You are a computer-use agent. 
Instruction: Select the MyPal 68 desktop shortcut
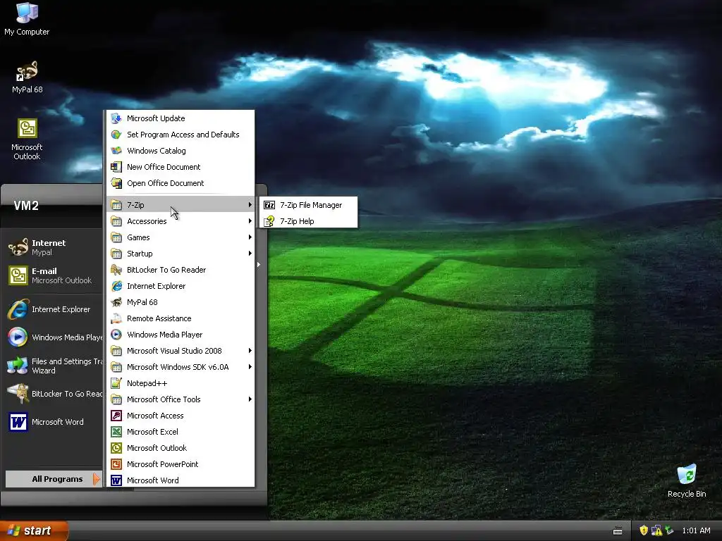[x=27, y=77]
